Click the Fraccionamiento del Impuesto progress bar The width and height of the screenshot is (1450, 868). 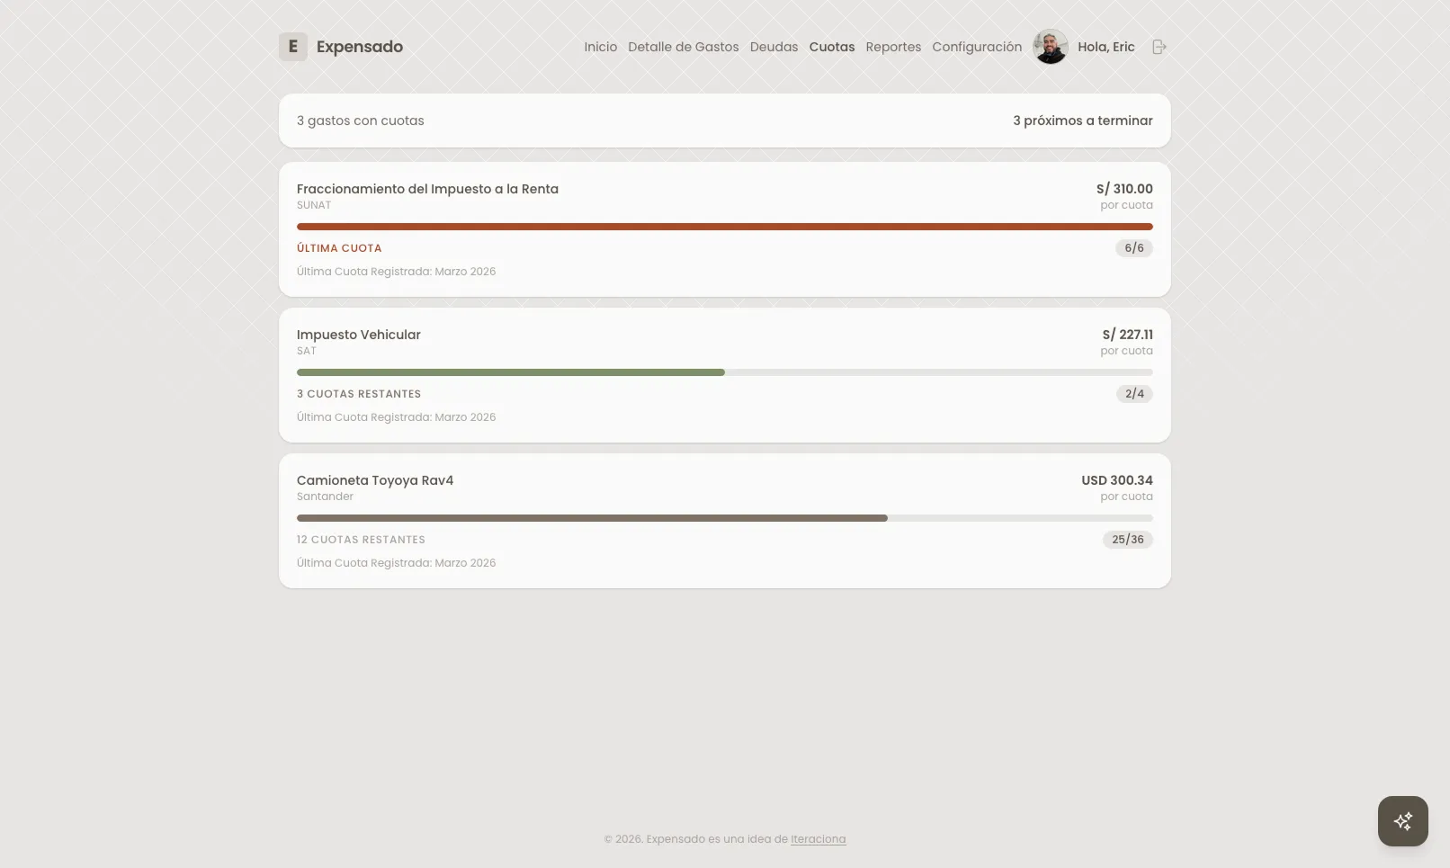click(724, 227)
